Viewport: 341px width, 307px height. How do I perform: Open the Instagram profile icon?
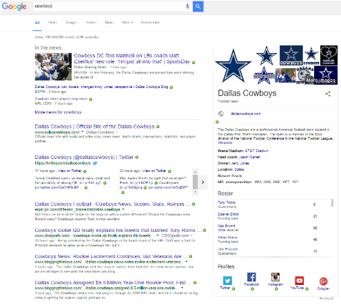pyautogui.click(x=276, y=277)
